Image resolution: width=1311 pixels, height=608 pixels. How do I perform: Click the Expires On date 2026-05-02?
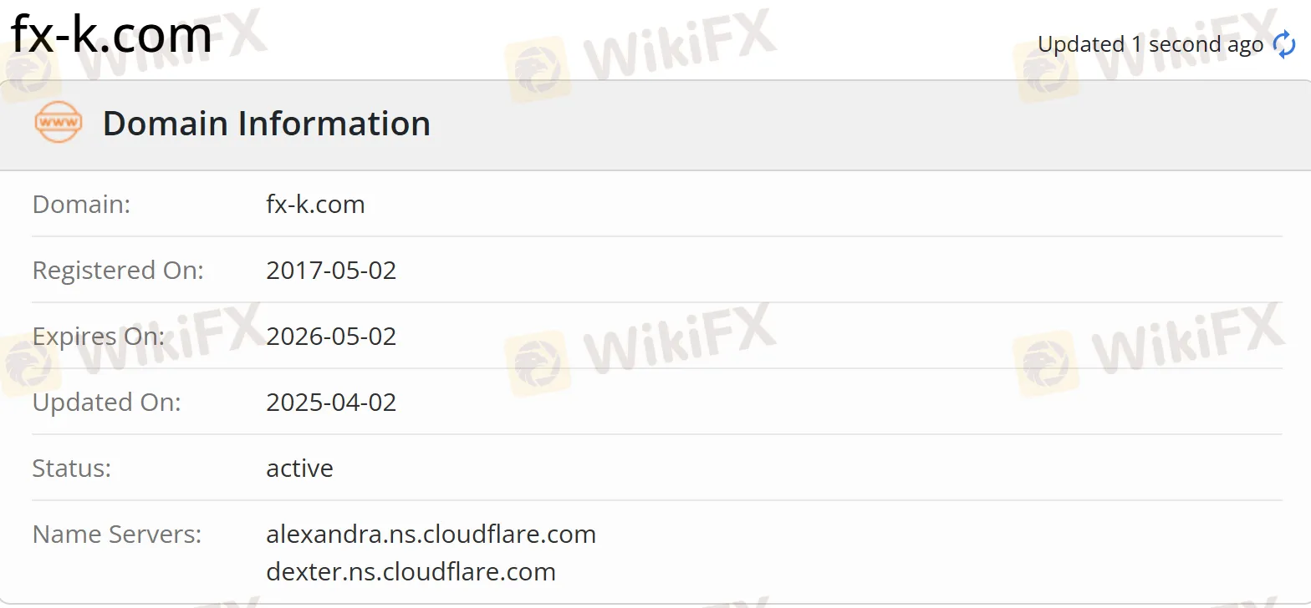coord(331,336)
